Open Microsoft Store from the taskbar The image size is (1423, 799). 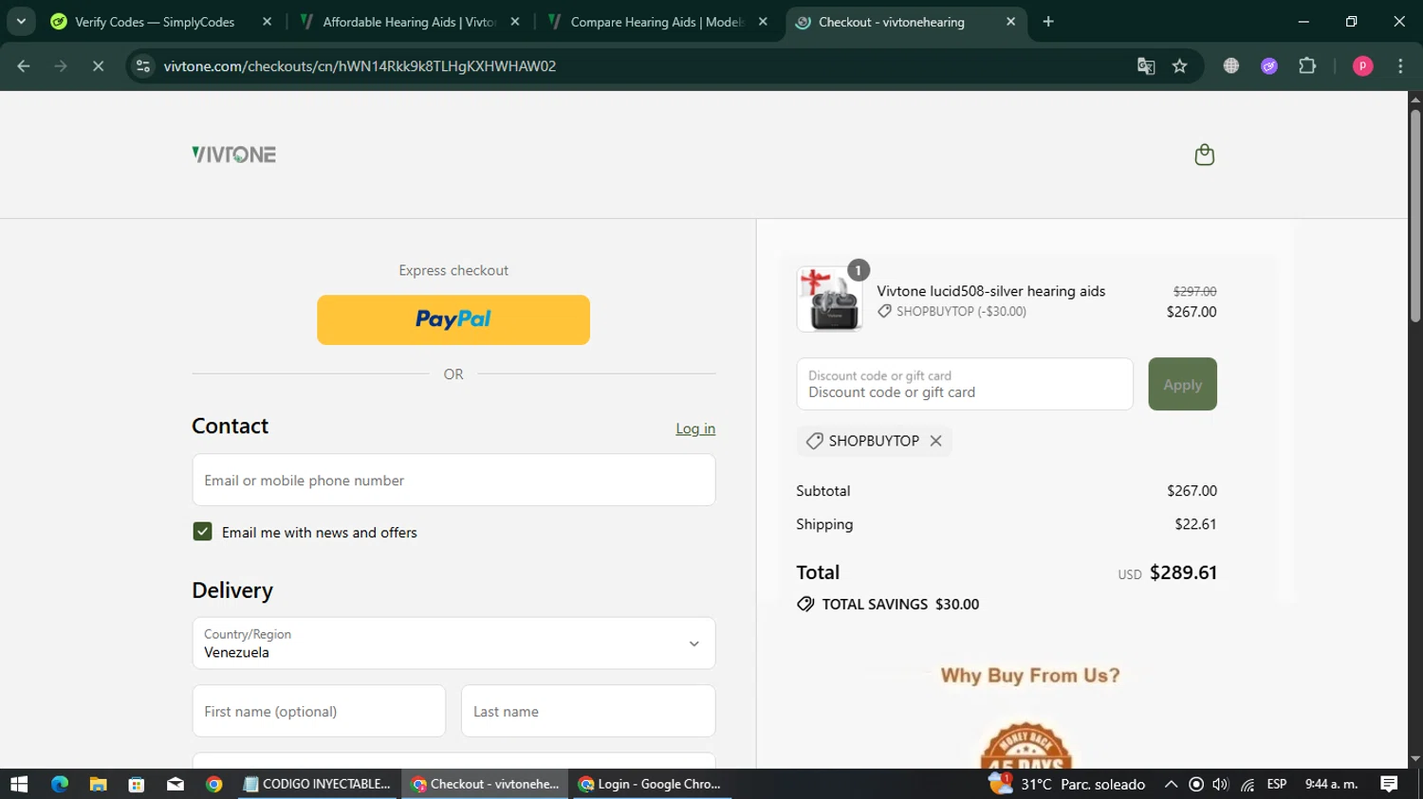[x=137, y=784]
